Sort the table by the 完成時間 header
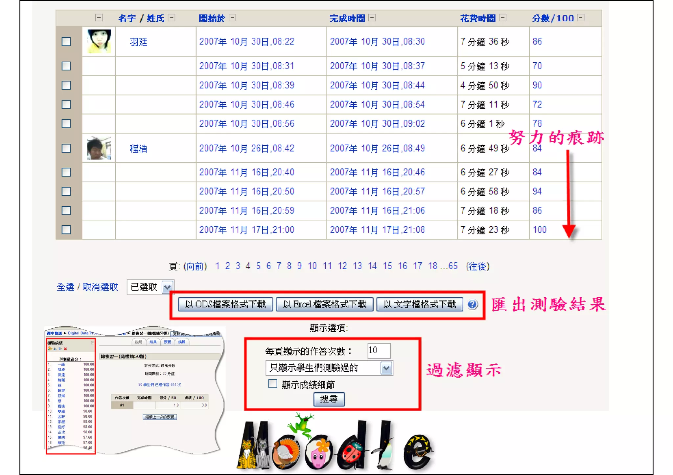 point(347,18)
